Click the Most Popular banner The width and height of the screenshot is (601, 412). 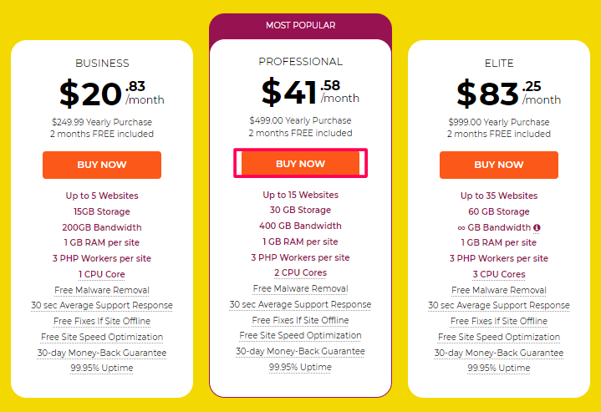coord(301,25)
